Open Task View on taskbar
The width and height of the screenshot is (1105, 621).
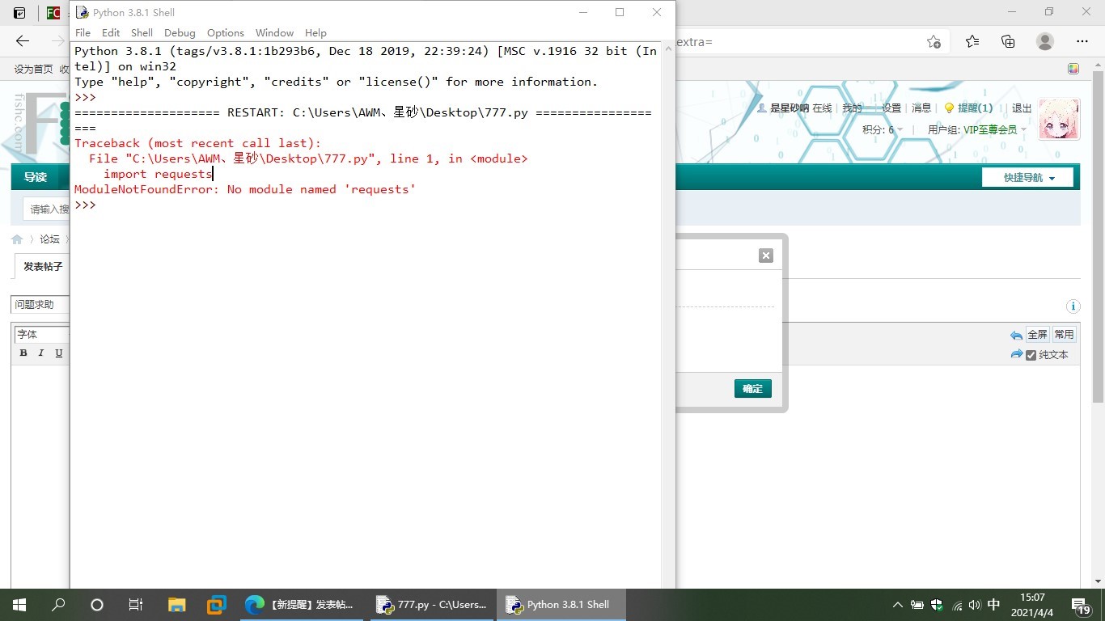pos(136,605)
